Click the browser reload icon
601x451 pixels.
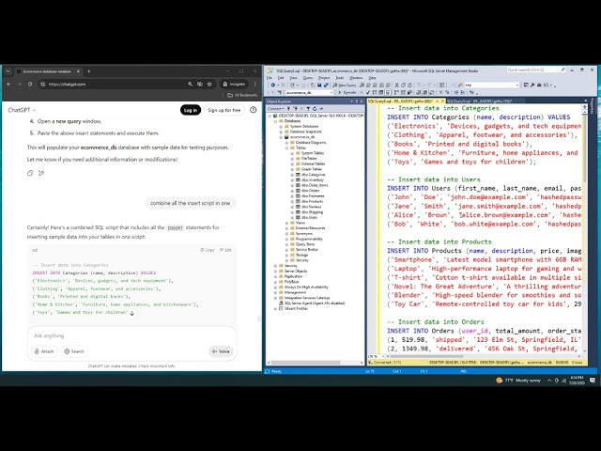tap(30, 84)
